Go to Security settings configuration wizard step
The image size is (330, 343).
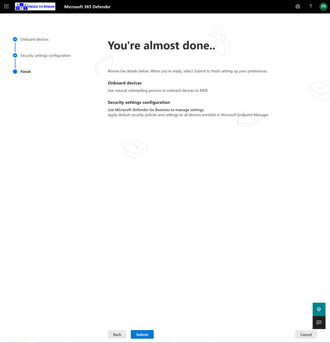coord(46,55)
